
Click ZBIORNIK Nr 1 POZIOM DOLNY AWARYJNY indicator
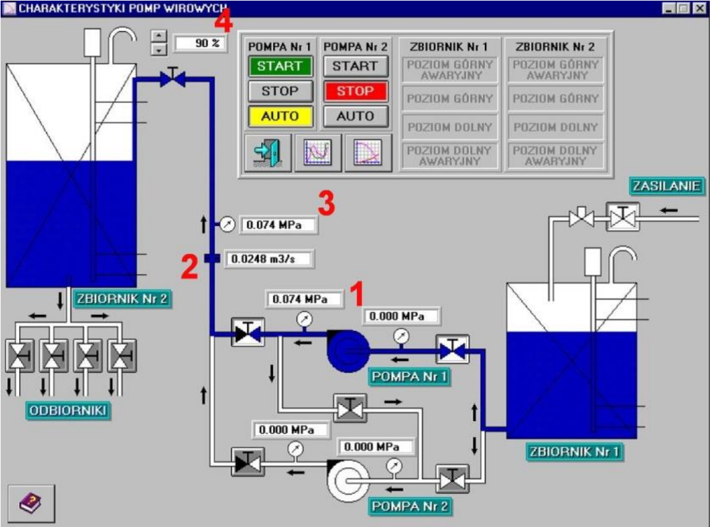[450, 156]
